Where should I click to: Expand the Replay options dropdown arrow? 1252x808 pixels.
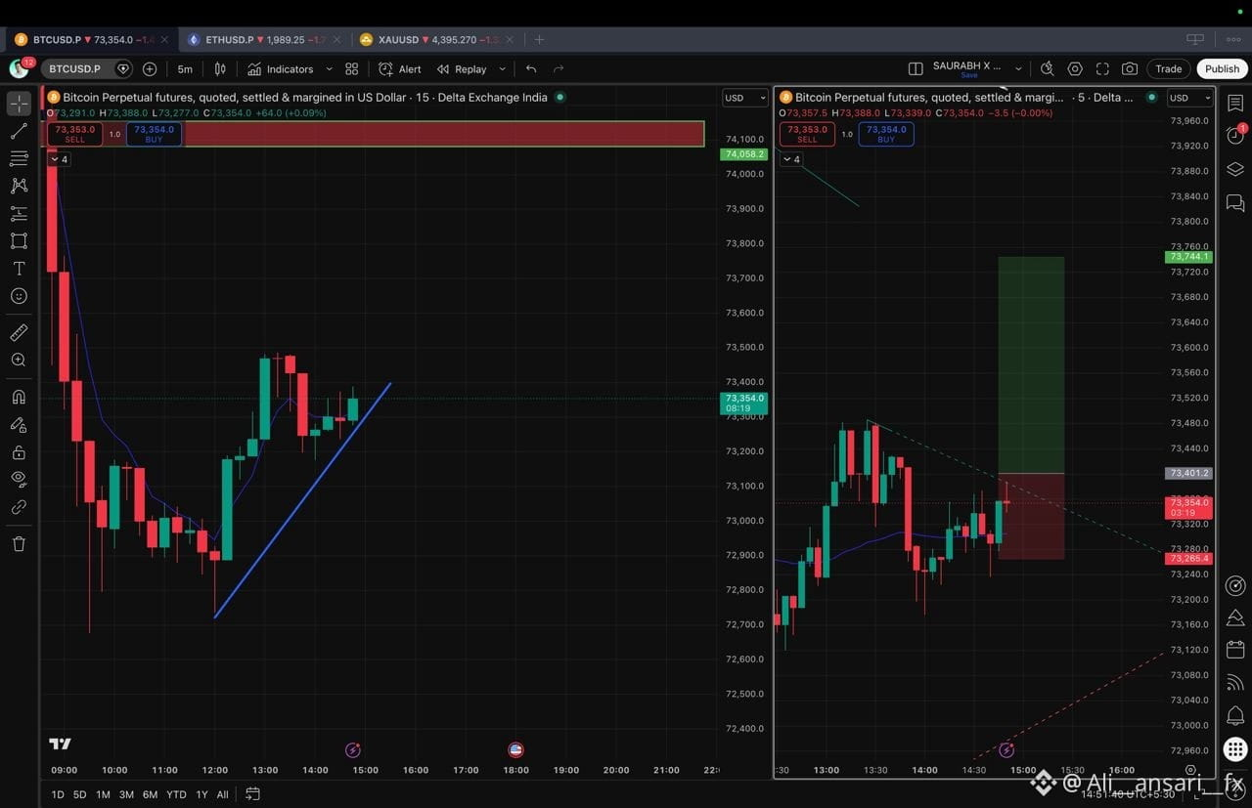pos(502,69)
